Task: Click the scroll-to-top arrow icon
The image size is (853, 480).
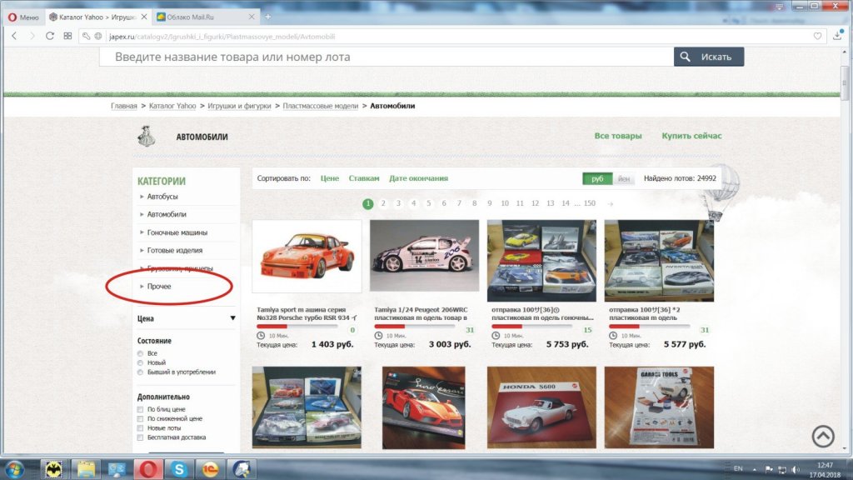Action: pos(823,436)
